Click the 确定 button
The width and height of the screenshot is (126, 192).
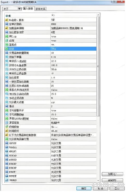(x=84, y=188)
